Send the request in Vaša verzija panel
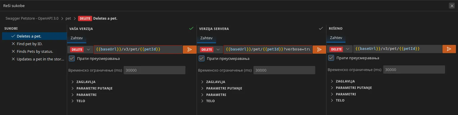Image resolution: width=458 pixels, height=115 pixels. tap(190, 50)
